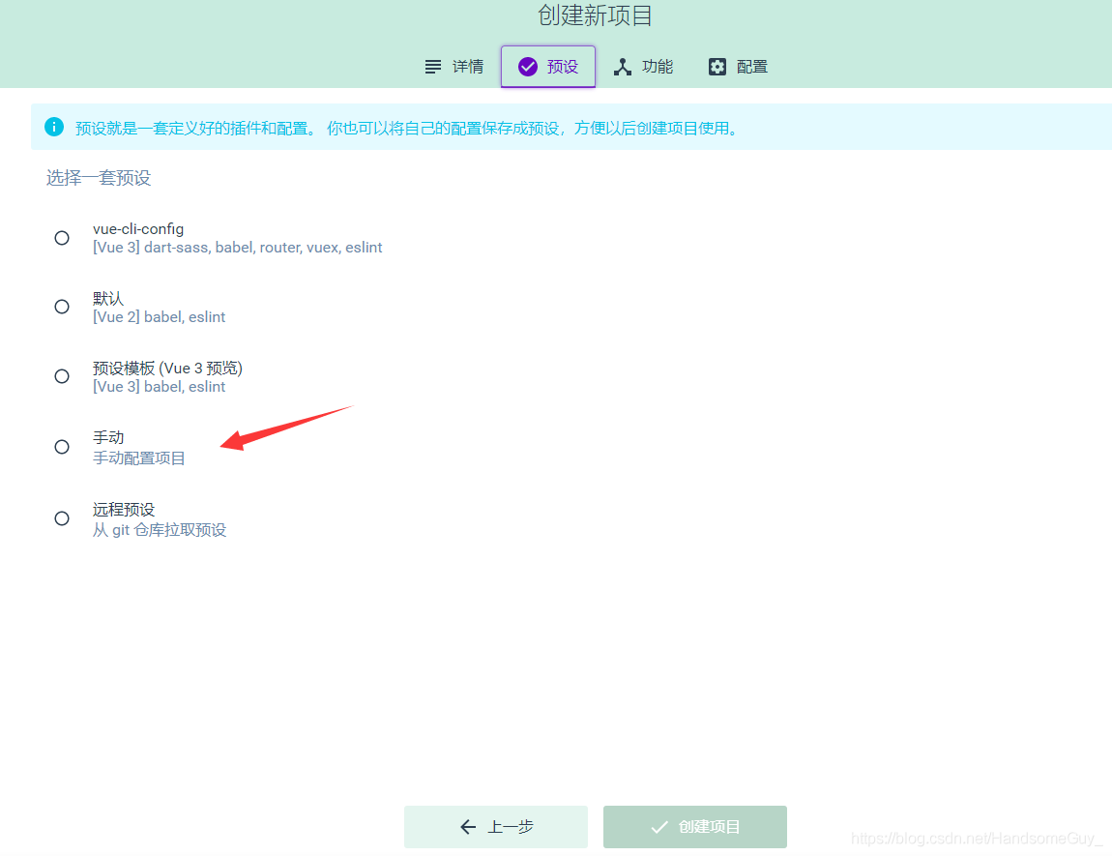1112x856 pixels.
Task: Click the '手动配置项目' description text
Action: coord(139,458)
